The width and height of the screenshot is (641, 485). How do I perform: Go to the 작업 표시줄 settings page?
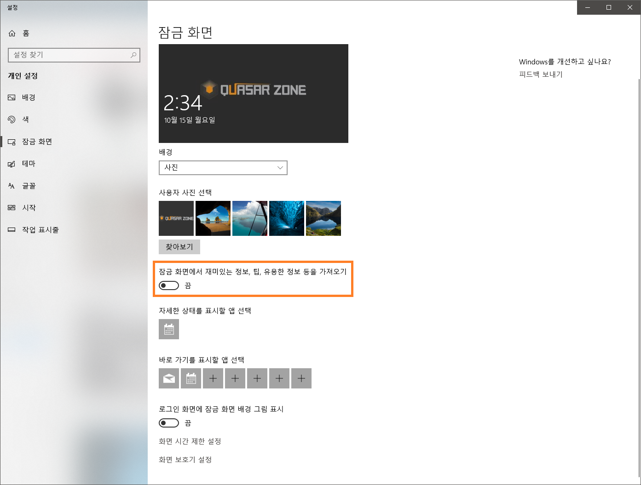click(74, 230)
